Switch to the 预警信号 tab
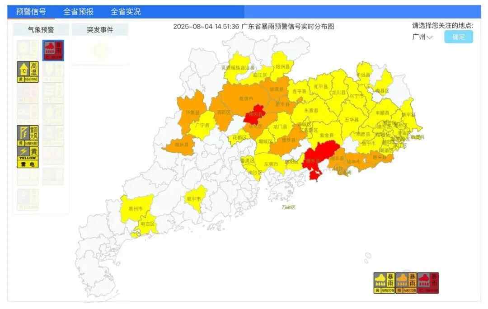488x309 pixels. pos(31,12)
